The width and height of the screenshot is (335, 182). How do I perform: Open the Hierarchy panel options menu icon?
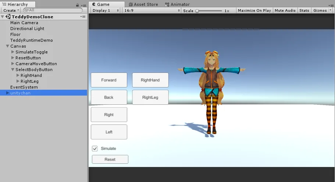pos(83,5)
